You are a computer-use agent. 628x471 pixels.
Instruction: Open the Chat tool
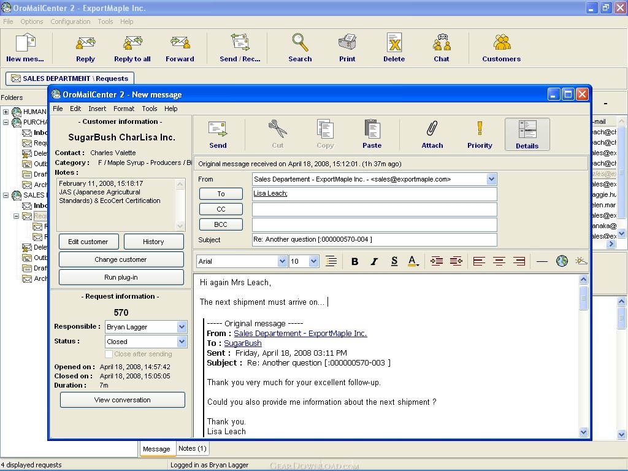(442, 48)
